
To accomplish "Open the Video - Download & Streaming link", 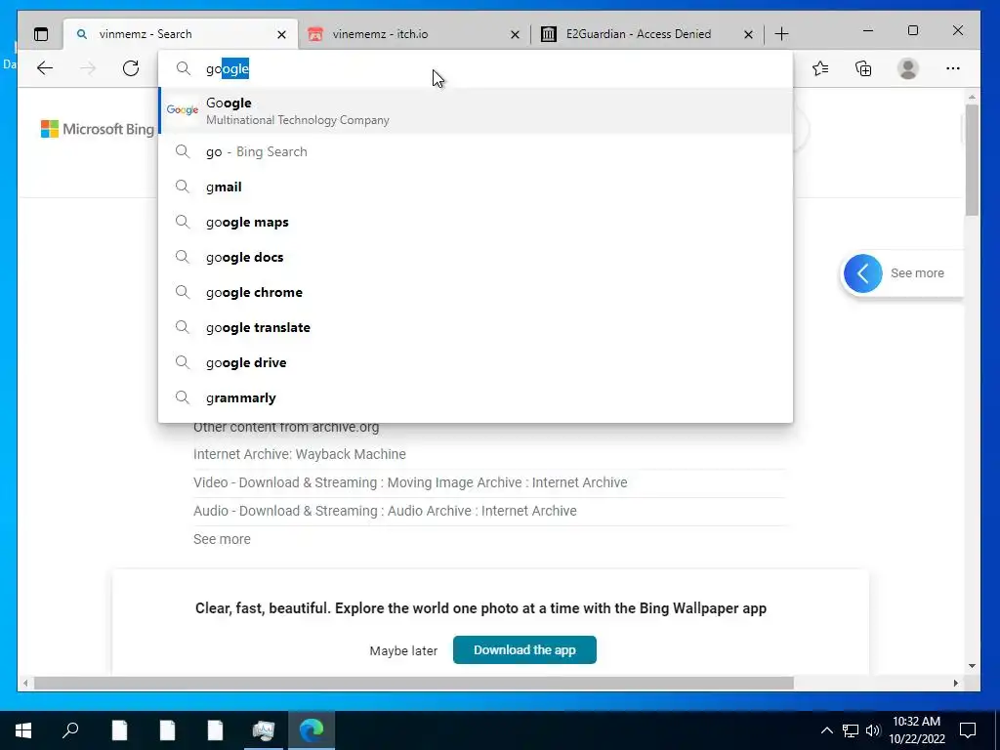I will [x=410, y=482].
